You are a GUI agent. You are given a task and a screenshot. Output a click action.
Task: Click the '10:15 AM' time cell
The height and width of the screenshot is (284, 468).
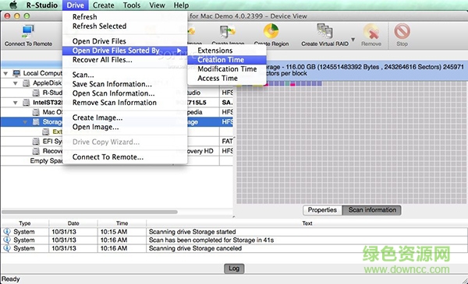[113, 232]
